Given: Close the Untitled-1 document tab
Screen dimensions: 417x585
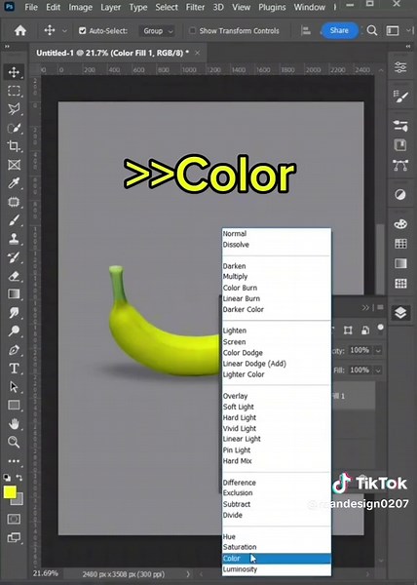Looking at the screenshot, I should pyautogui.click(x=198, y=53).
